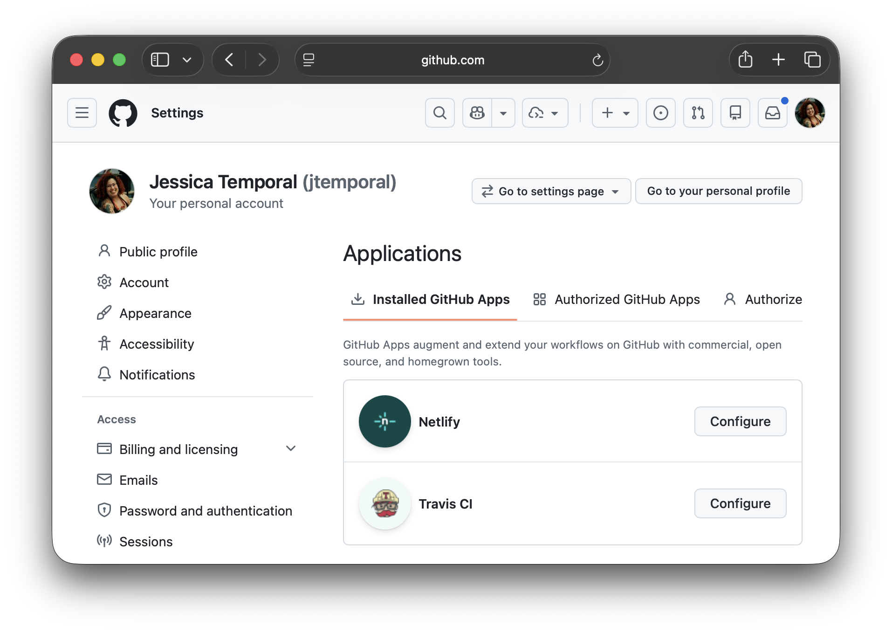Click Jessica Temporal's profile picture
The height and width of the screenshot is (633, 892).
[112, 191]
